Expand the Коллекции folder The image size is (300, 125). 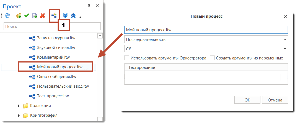(19, 106)
